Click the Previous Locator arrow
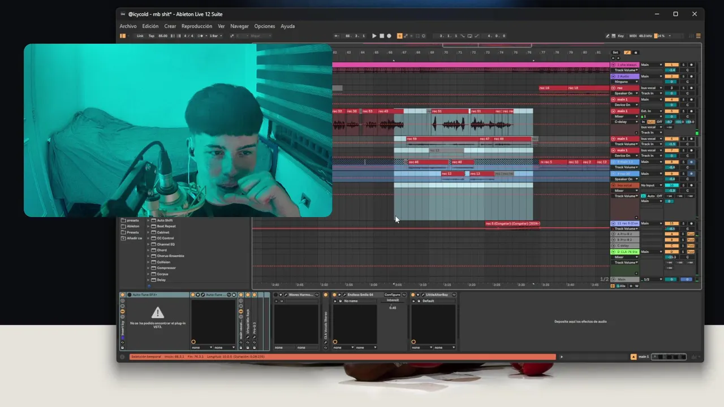Image resolution: width=724 pixels, height=407 pixels. coord(613,58)
